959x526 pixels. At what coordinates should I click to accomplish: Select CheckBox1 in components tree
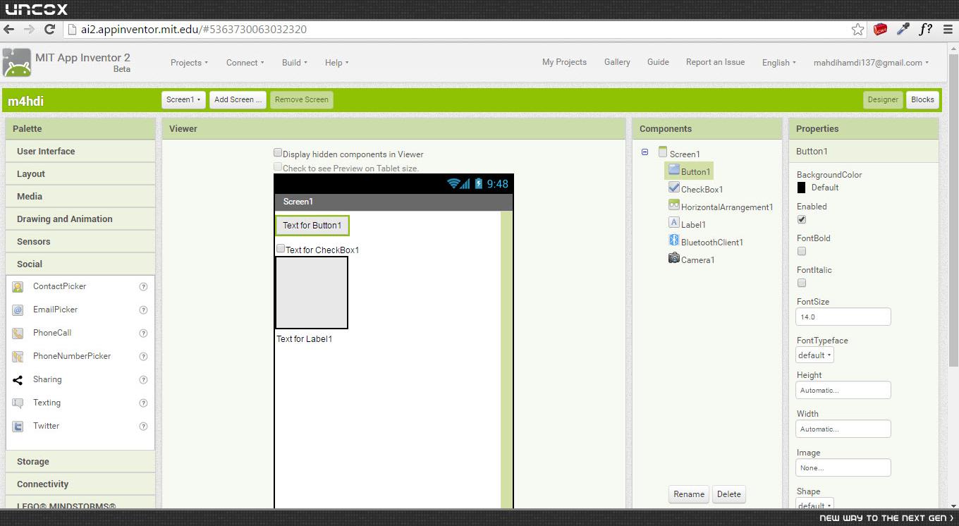click(x=695, y=189)
